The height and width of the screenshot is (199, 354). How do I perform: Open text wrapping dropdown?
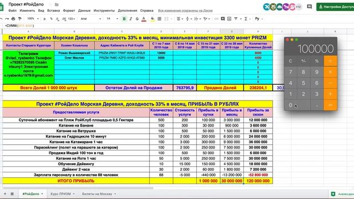(x=197, y=19)
